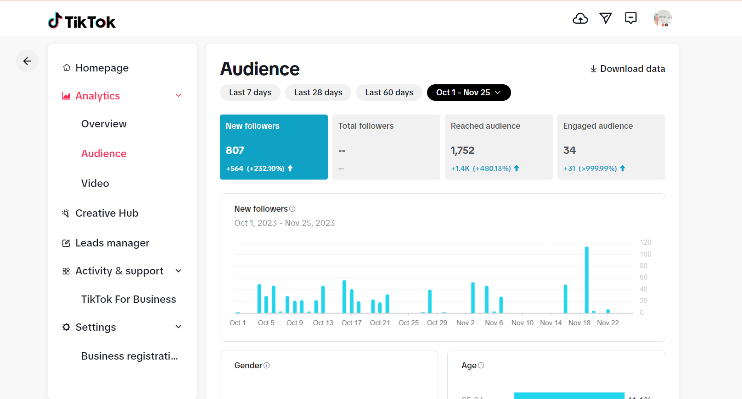Open the Oct 1 - Nov 25 date dropdown
This screenshot has height=399, width=742.
point(469,93)
